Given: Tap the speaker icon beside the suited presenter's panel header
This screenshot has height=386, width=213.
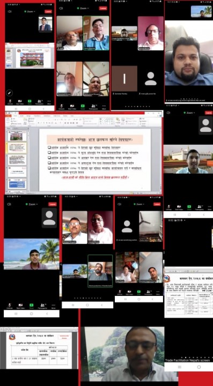Looking at the screenshot, I should coord(10,11).
